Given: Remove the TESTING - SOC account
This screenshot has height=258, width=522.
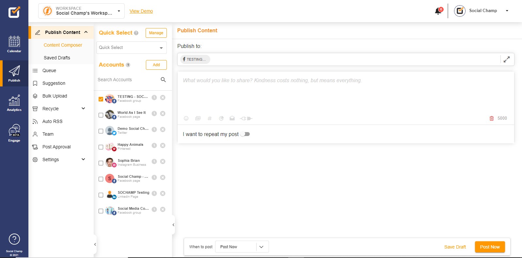Looking at the screenshot, I should (163, 98).
